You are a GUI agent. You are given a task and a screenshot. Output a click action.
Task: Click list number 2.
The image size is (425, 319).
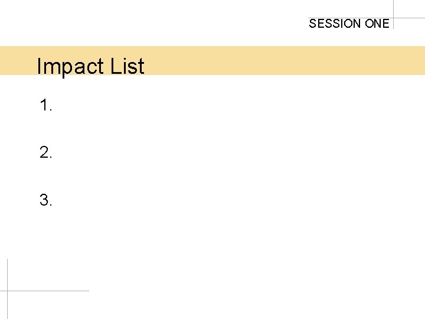pos(45,152)
